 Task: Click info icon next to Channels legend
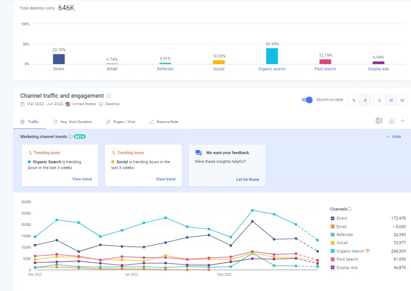[350, 209]
